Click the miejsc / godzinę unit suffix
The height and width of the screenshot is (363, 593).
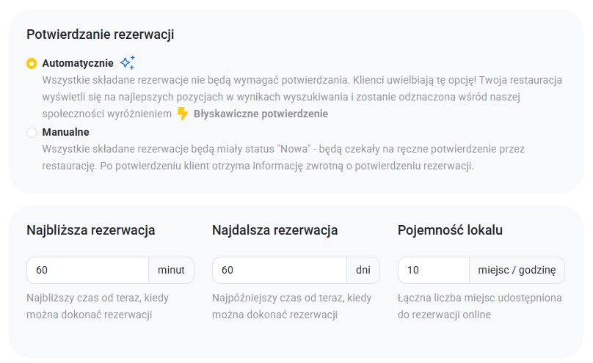point(517,270)
